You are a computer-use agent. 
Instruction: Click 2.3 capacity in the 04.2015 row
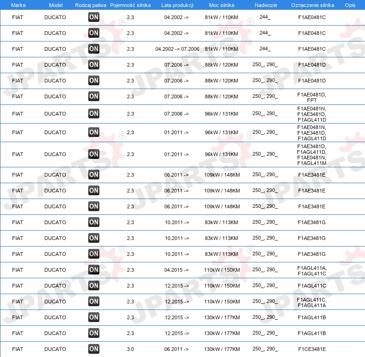[x=130, y=270]
